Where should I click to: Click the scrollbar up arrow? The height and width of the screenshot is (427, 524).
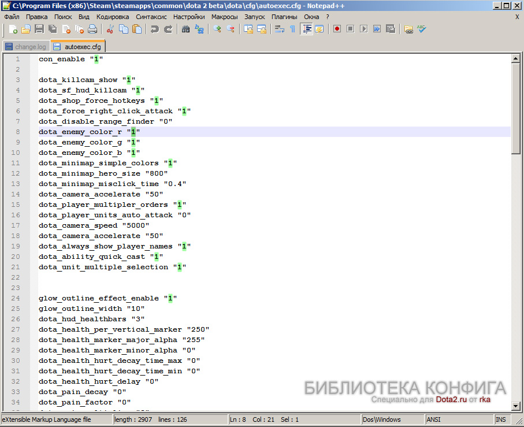[x=516, y=59]
